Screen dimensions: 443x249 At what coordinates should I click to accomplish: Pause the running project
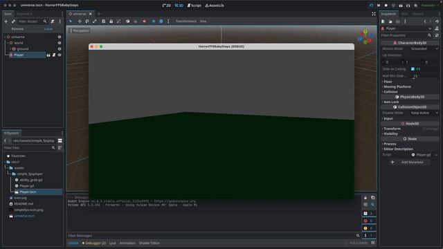379,6
